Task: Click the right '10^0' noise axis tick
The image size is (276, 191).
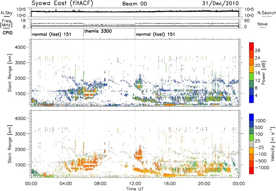Action: click(x=249, y=16)
